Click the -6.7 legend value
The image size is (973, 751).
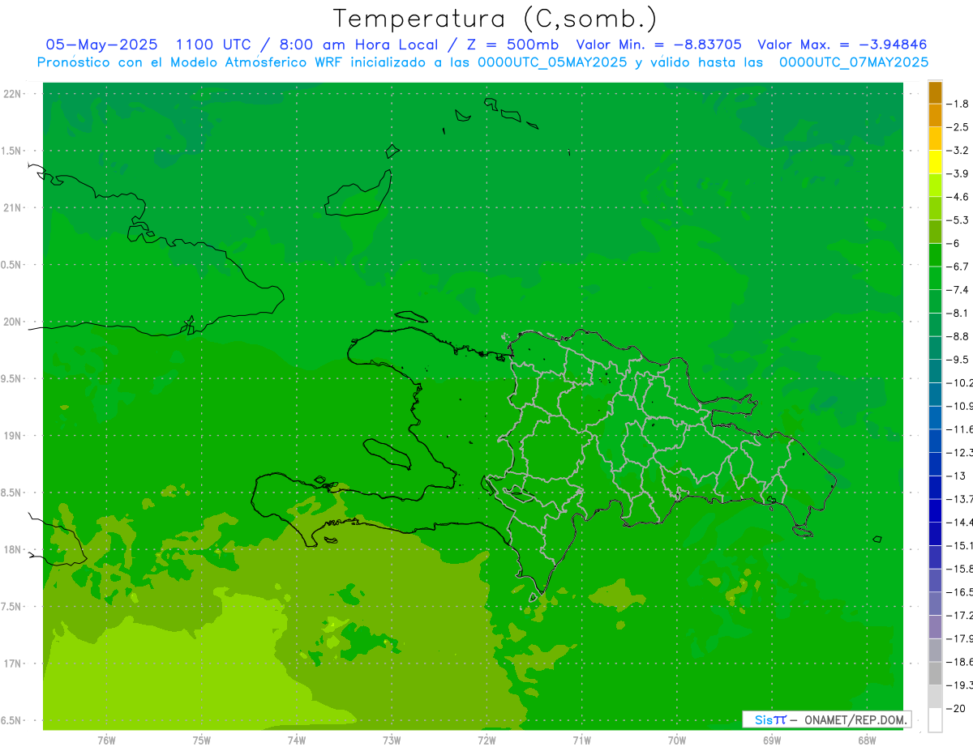[958, 267]
